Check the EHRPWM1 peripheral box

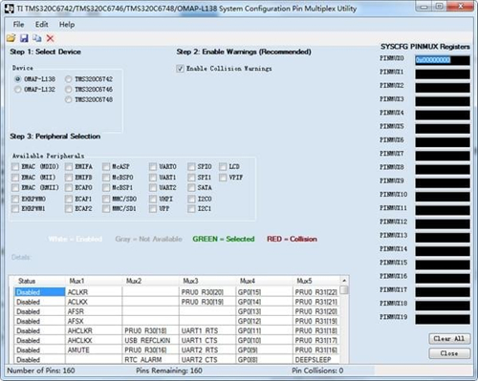[15, 209]
